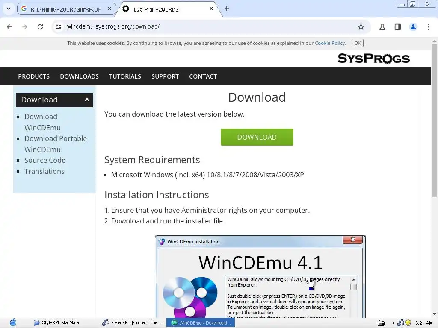Open Download WinCDEmu sidebar link
Image resolution: width=438 pixels, height=328 pixels.
[42, 122]
